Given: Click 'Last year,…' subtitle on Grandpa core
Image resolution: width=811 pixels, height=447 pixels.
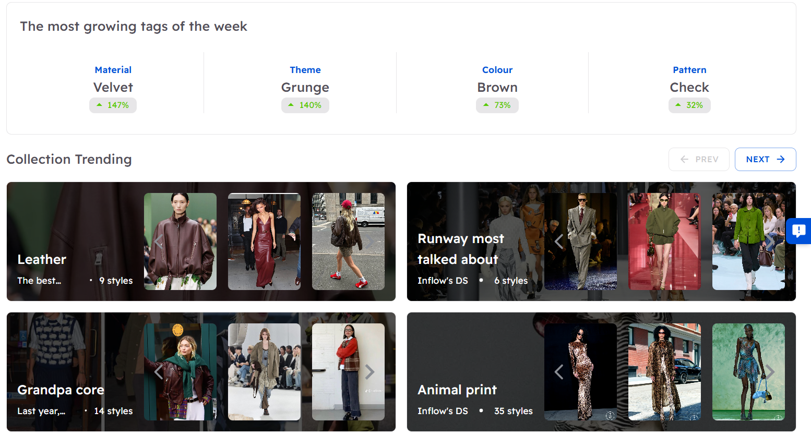Looking at the screenshot, I should click(x=41, y=411).
